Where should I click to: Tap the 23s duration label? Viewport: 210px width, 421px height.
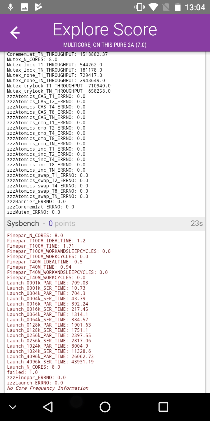[197, 224]
